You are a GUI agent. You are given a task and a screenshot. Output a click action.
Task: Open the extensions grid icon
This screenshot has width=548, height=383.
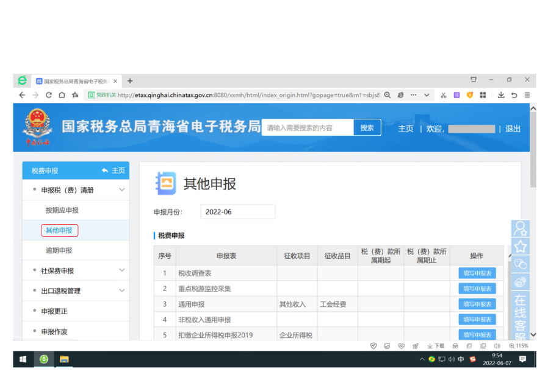click(483, 95)
